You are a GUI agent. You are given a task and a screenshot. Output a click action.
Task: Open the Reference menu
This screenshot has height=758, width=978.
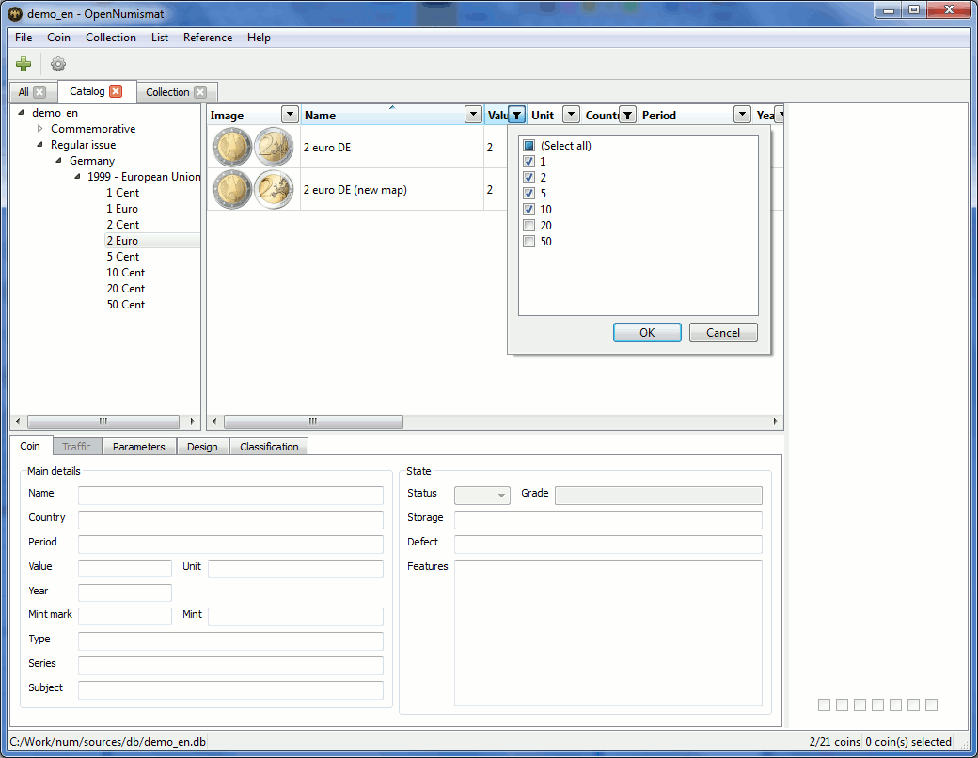[208, 38]
